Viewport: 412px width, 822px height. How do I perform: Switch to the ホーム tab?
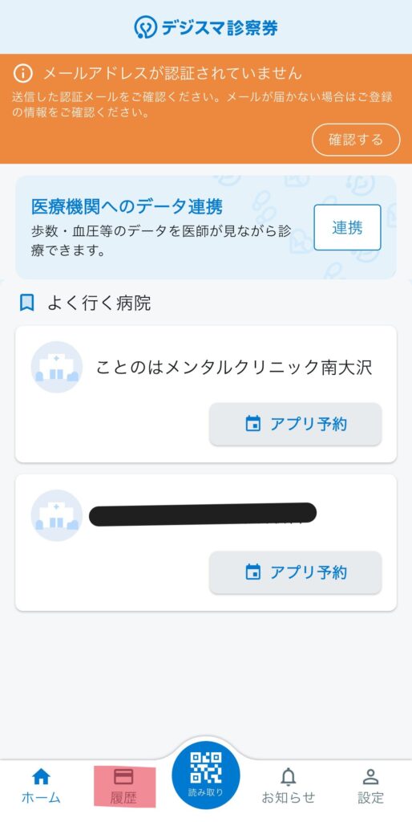pos(41,787)
